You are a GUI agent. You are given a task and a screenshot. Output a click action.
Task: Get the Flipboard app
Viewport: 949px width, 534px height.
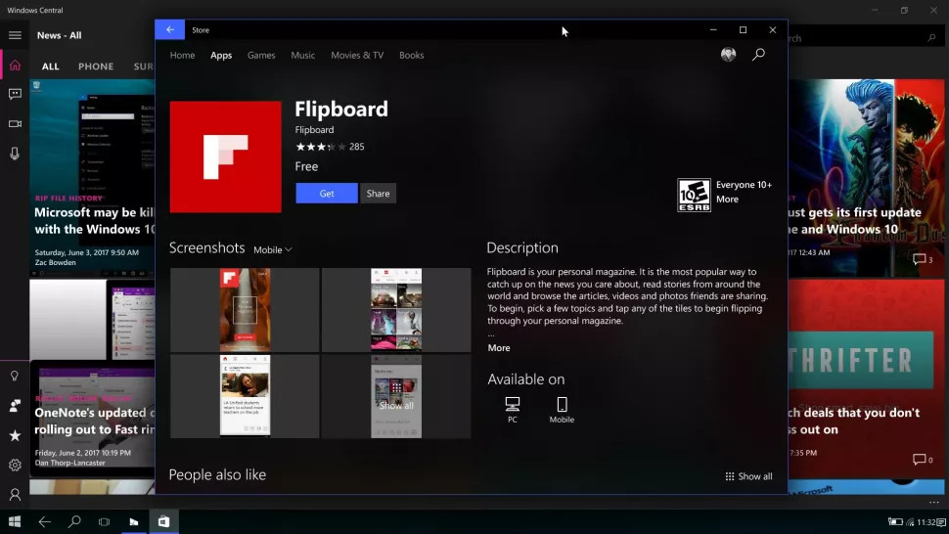[x=327, y=194]
